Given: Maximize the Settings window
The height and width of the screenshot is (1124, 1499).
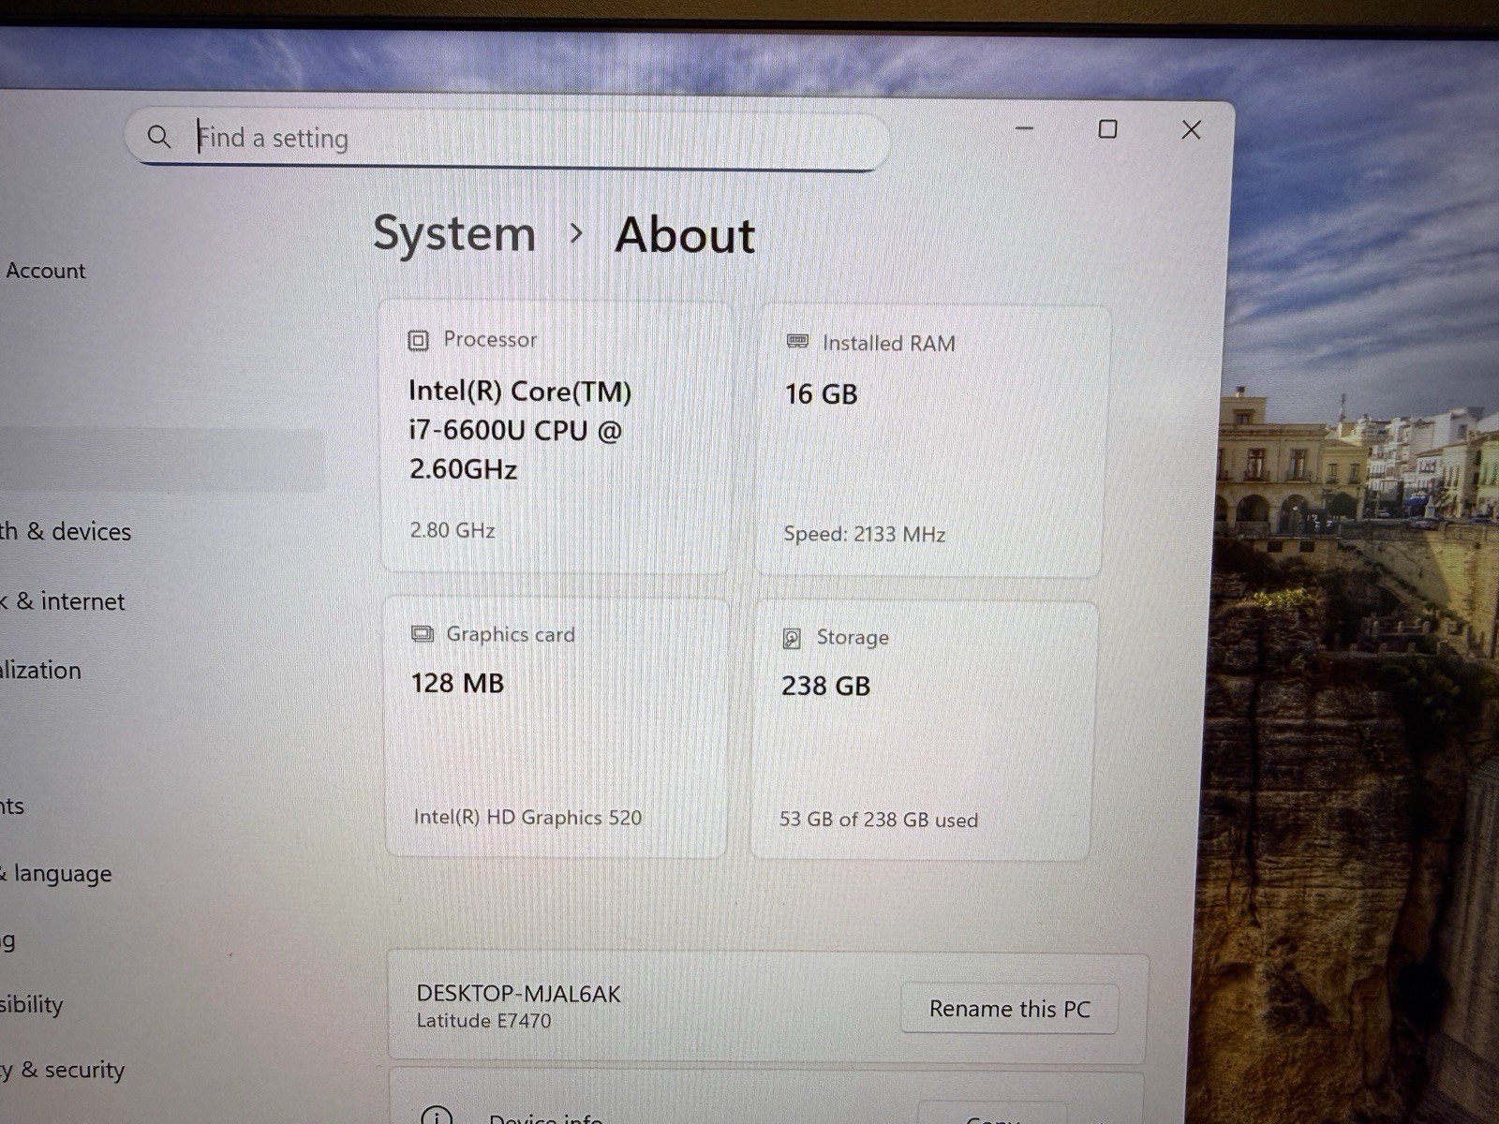Looking at the screenshot, I should click(x=1107, y=129).
